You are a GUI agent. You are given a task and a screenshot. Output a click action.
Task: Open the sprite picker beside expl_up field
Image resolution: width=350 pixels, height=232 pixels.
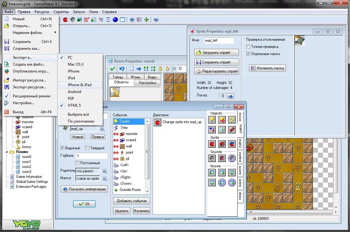pos(102,129)
